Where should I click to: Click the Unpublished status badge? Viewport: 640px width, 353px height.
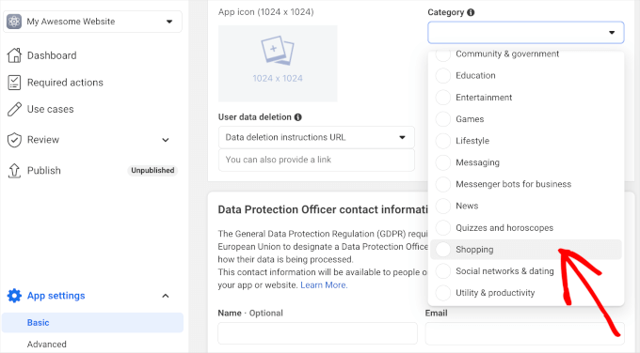pos(152,170)
